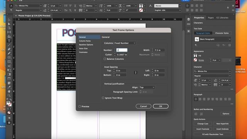Click the Appearance Stroke color swatch
Screen dimensions: 247x139
195,60
